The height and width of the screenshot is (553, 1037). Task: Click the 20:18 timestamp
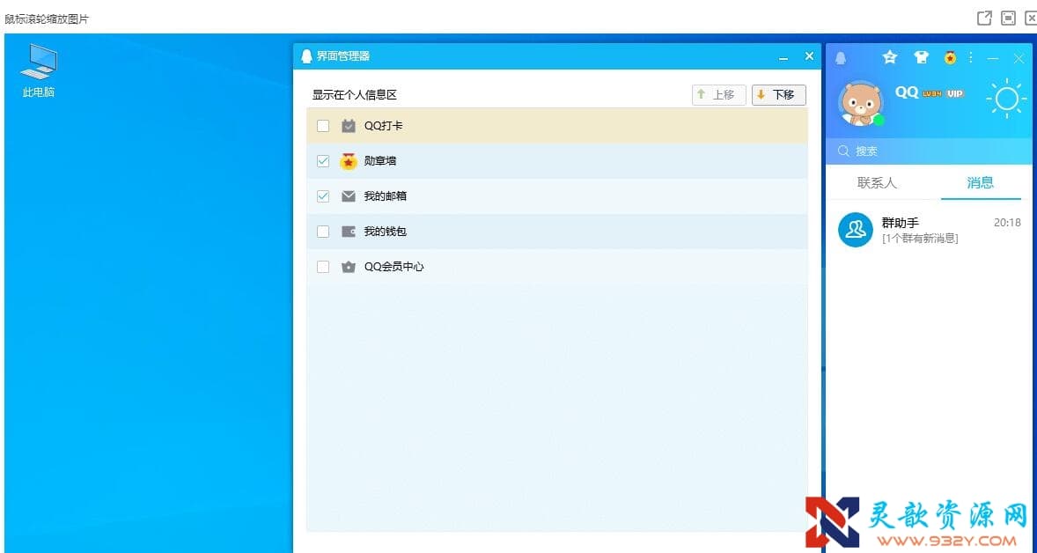click(1007, 223)
